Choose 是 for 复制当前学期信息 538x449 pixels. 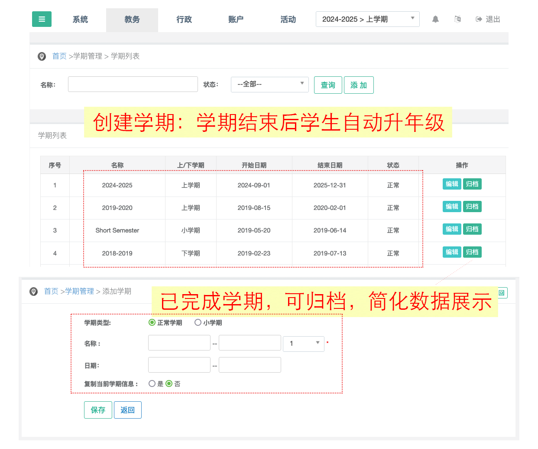coord(152,383)
